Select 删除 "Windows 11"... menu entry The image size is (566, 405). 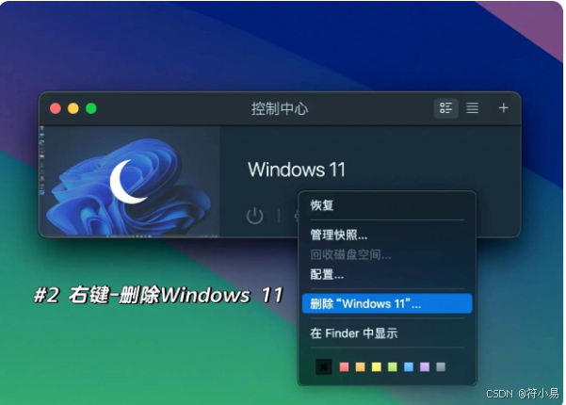[x=387, y=303]
